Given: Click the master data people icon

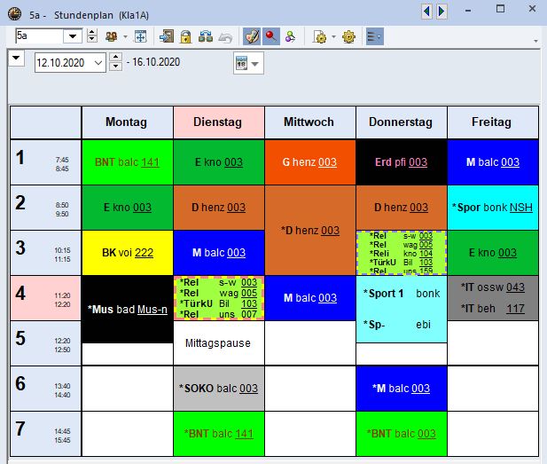Looking at the screenshot, I should click(113, 36).
